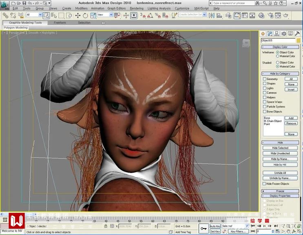Check the Bone Objects checkbox
This screenshot has height=235, width=303.
coord(265,111)
